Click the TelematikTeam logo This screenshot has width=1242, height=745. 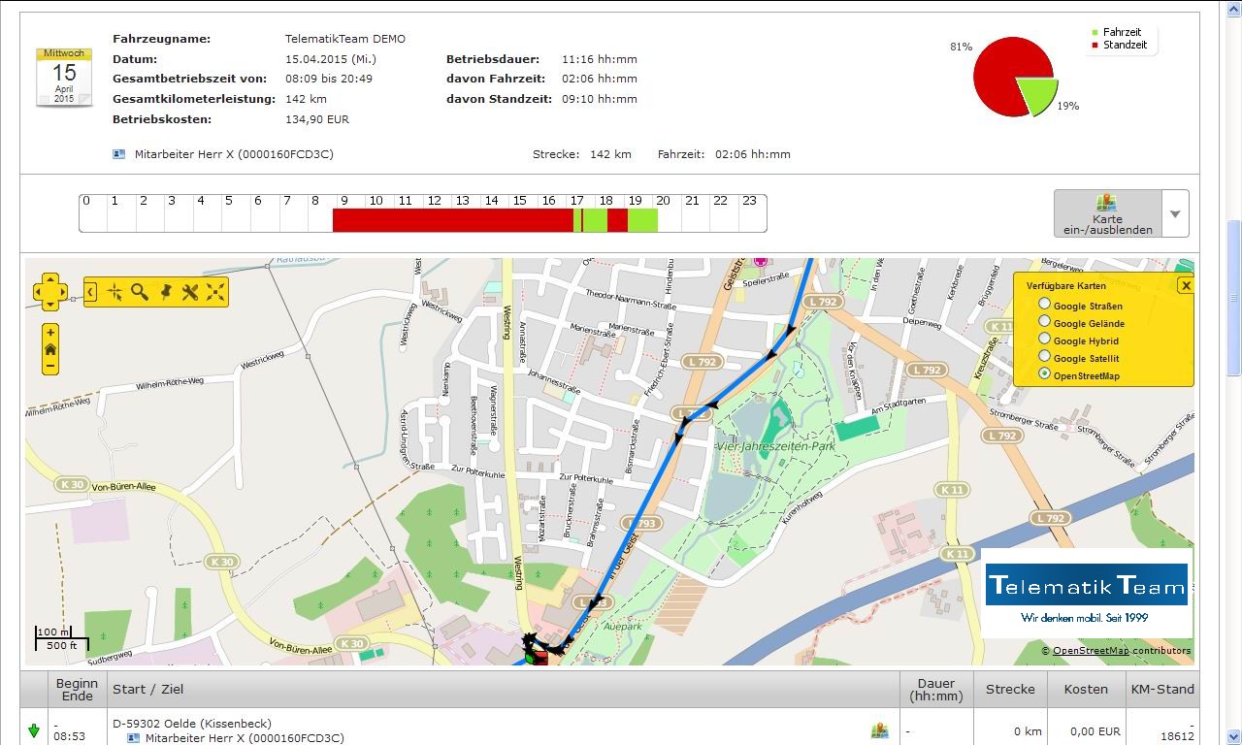pos(1087,593)
